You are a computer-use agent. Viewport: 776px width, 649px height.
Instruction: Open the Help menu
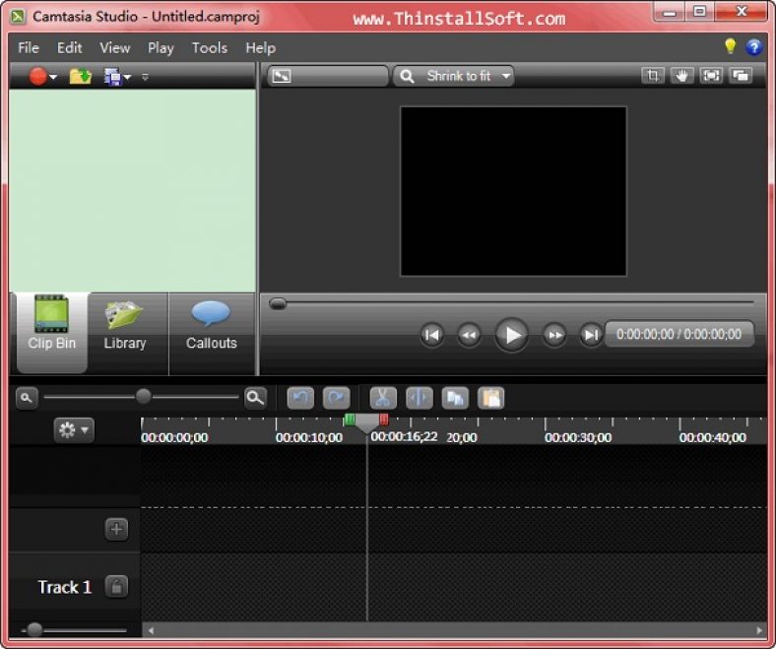pyautogui.click(x=260, y=48)
